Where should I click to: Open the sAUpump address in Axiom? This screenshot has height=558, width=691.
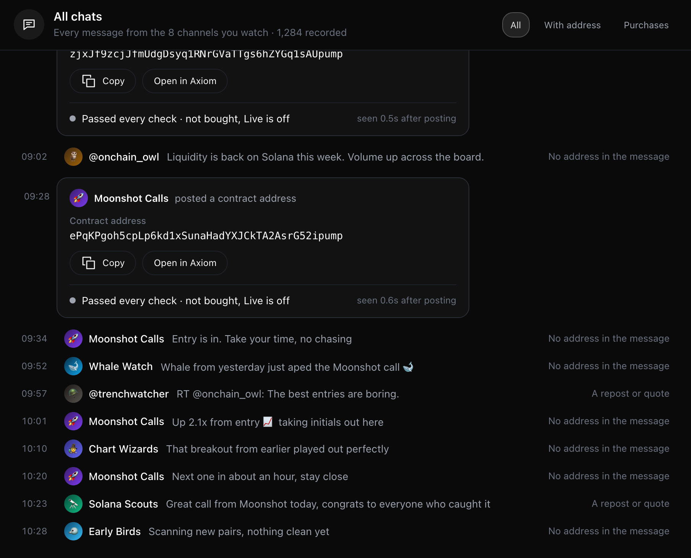[185, 81]
